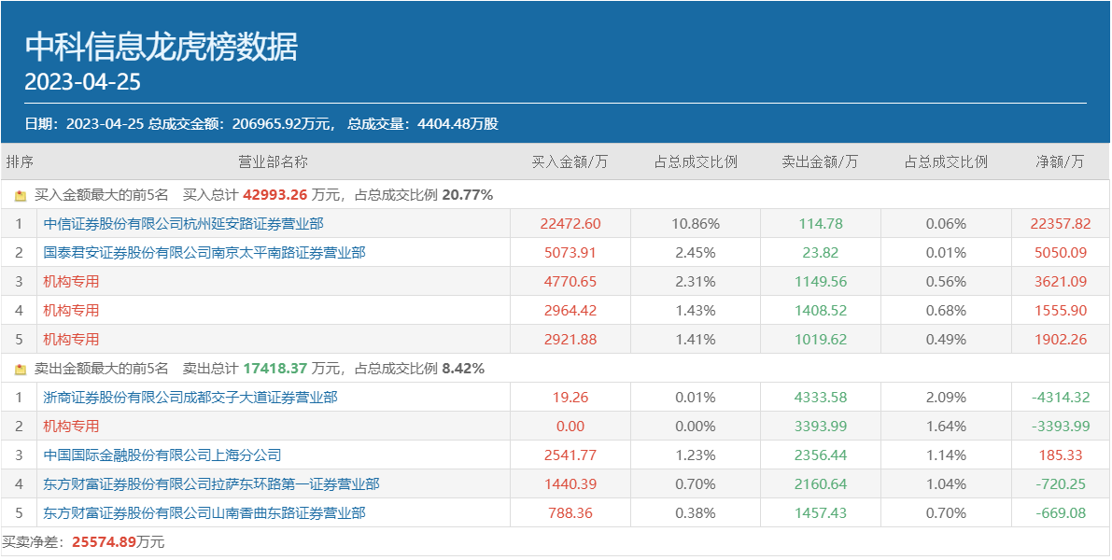1112x560 pixels.
Task: Click the 营业部名称 column header
Action: (x=273, y=162)
